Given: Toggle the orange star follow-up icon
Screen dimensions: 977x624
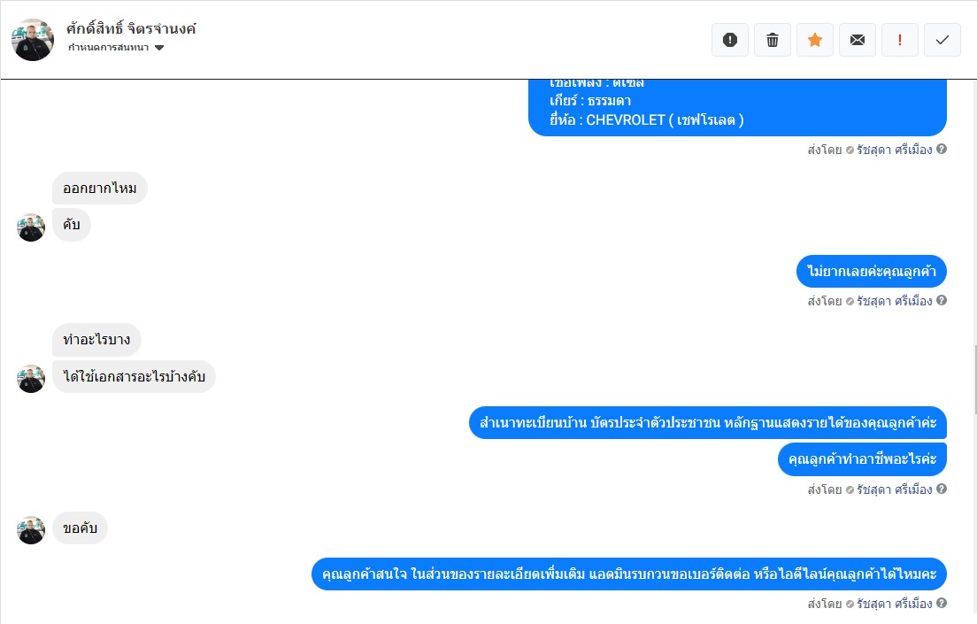Looking at the screenshot, I should (814, 40).
